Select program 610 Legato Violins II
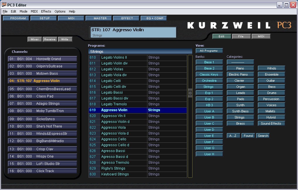The height and width of the screenshot is (190, 298). (x=138, y=57)
